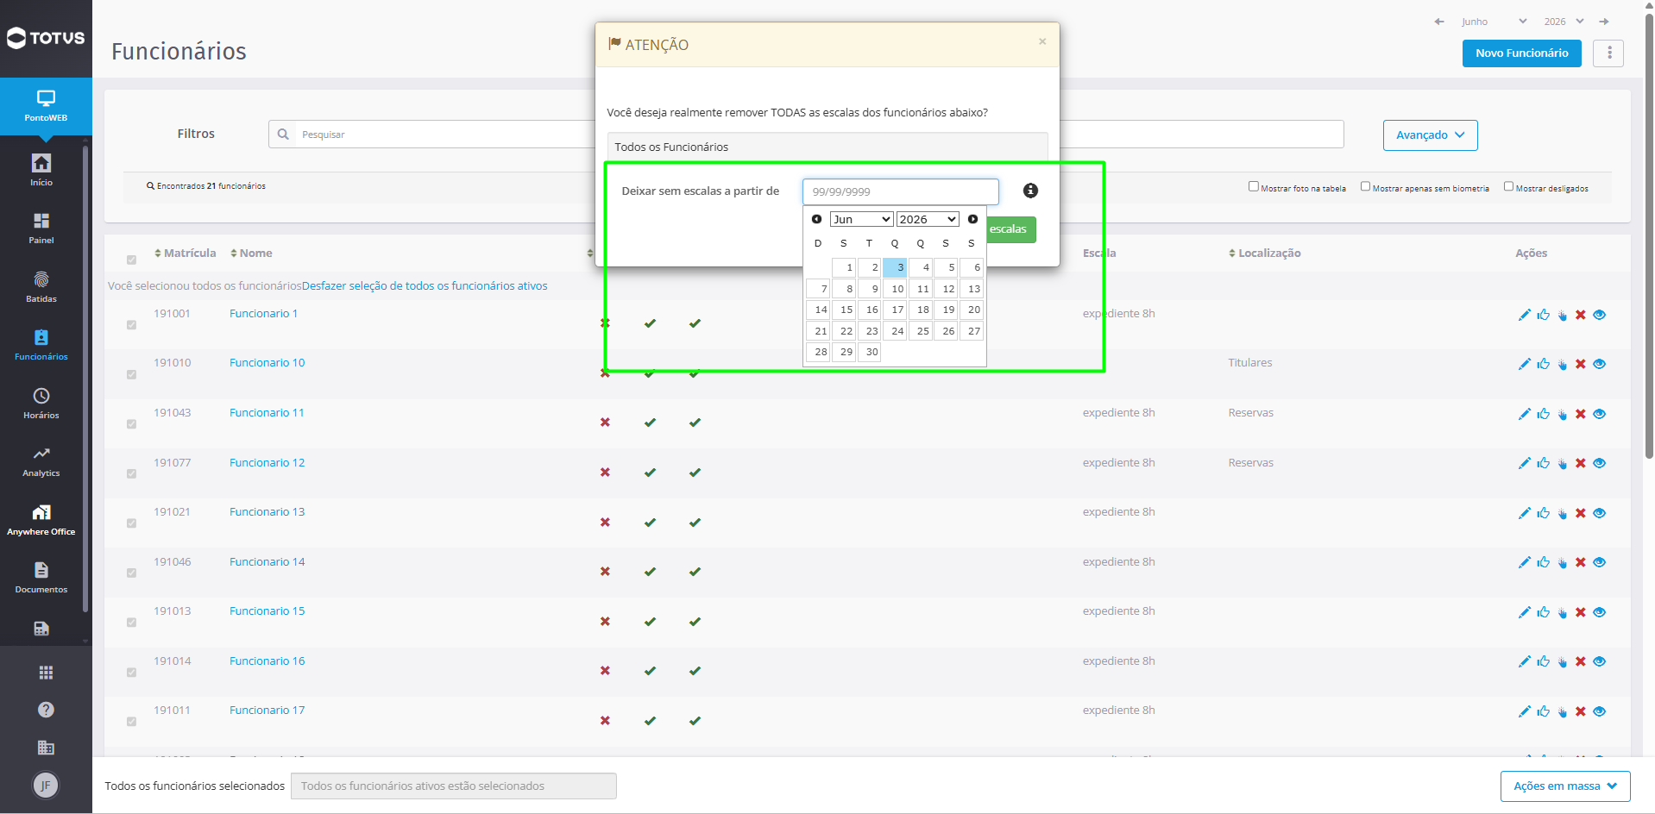The image size is (1655, 814).
Task: Click hand icon for Funcionario 12
Action: (1562, 463)
